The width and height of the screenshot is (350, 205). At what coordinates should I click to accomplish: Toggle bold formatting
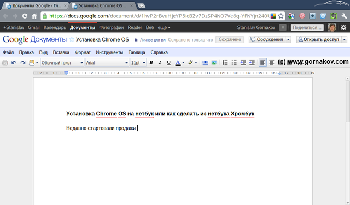[151, 63]
